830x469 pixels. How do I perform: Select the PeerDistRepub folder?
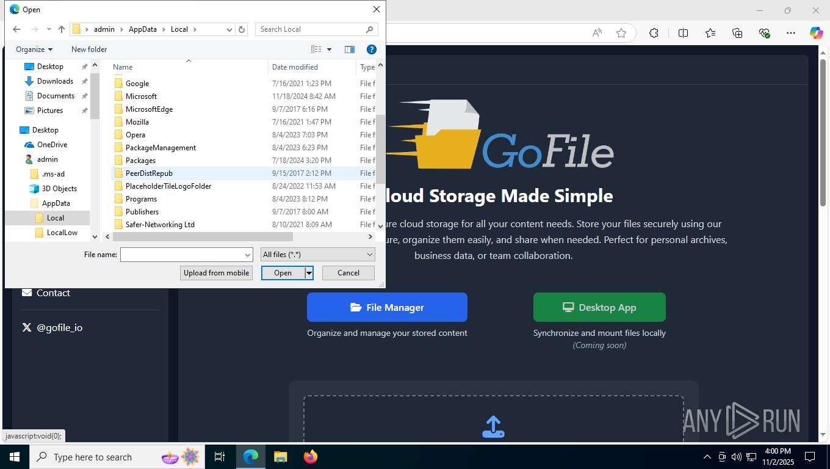[149, 173]
